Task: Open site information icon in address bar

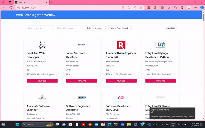Action: 19,7
